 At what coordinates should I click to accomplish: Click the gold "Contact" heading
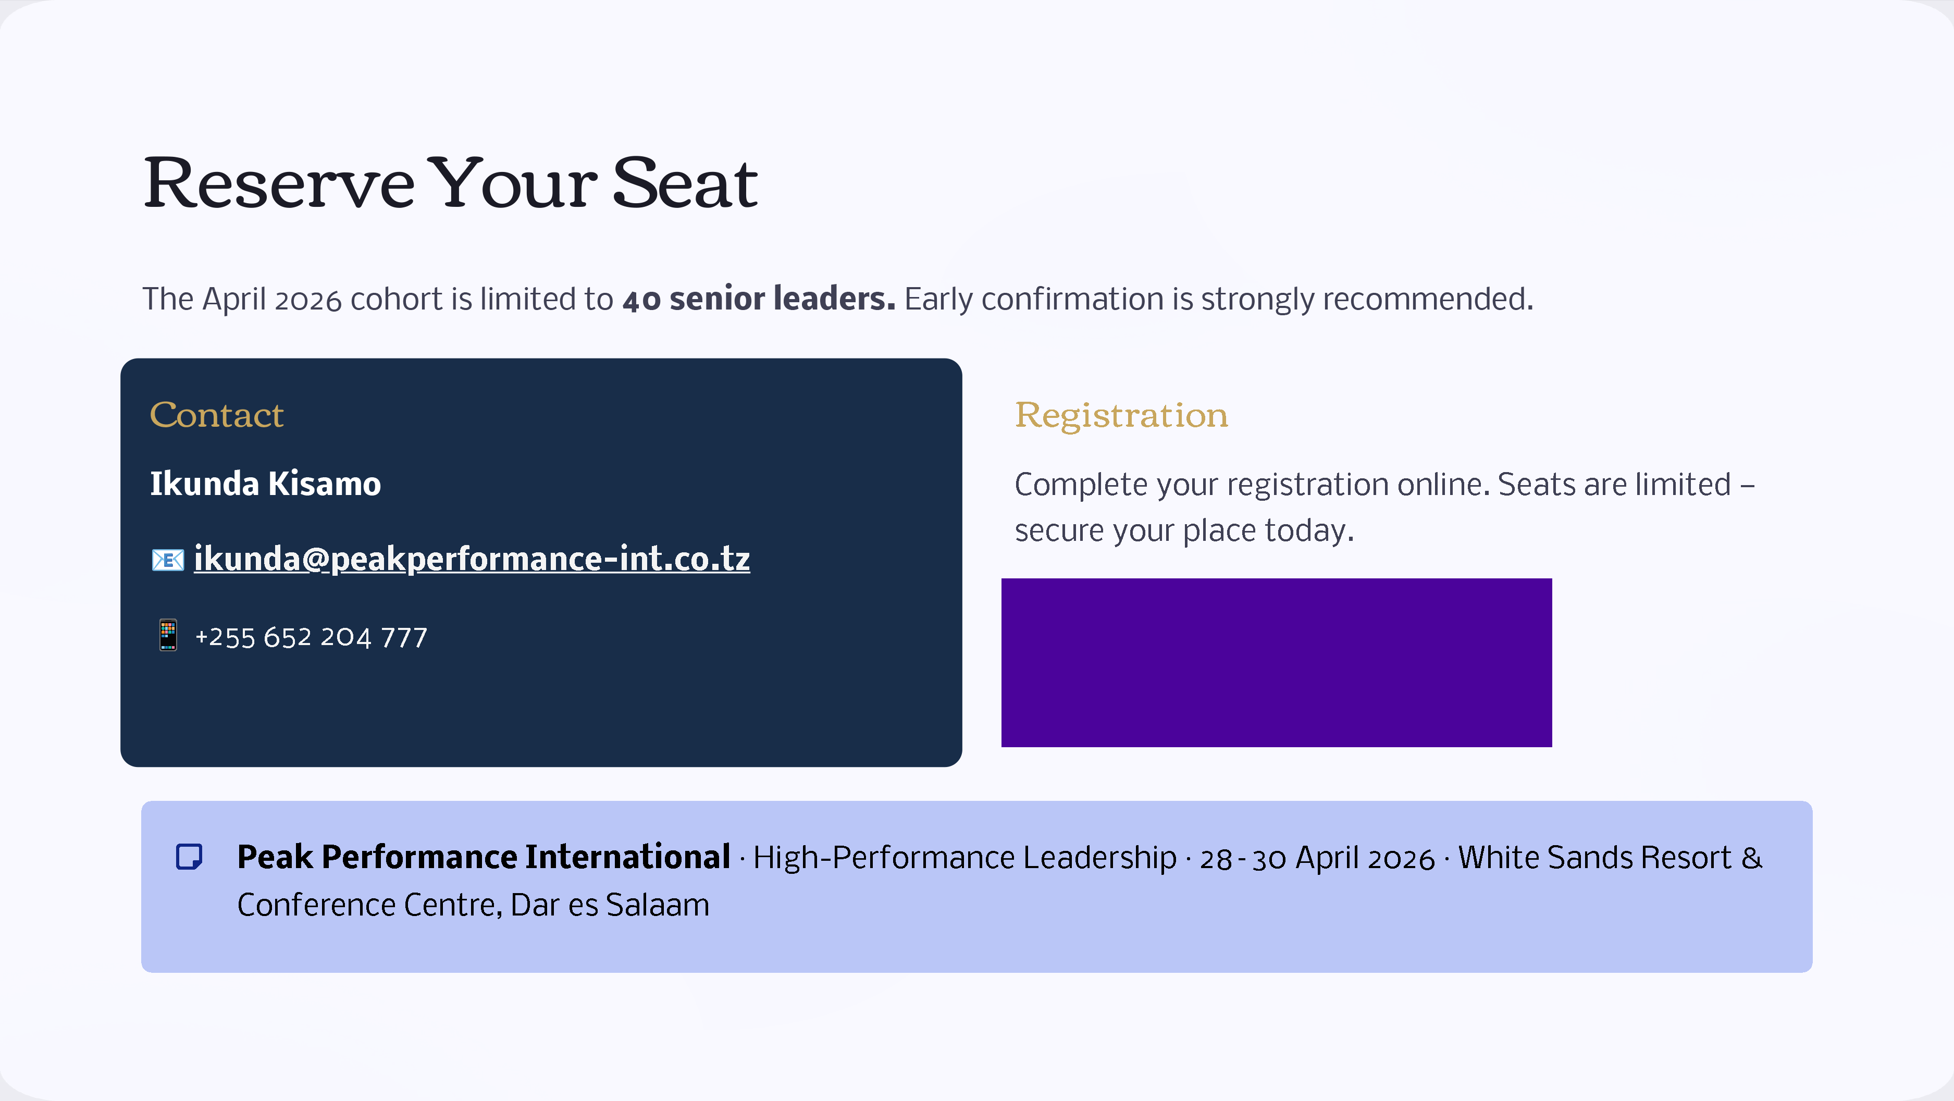click(217, 415)
